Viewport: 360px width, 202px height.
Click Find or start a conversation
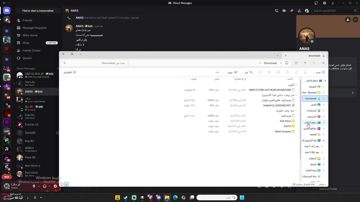tap(38, 11)
